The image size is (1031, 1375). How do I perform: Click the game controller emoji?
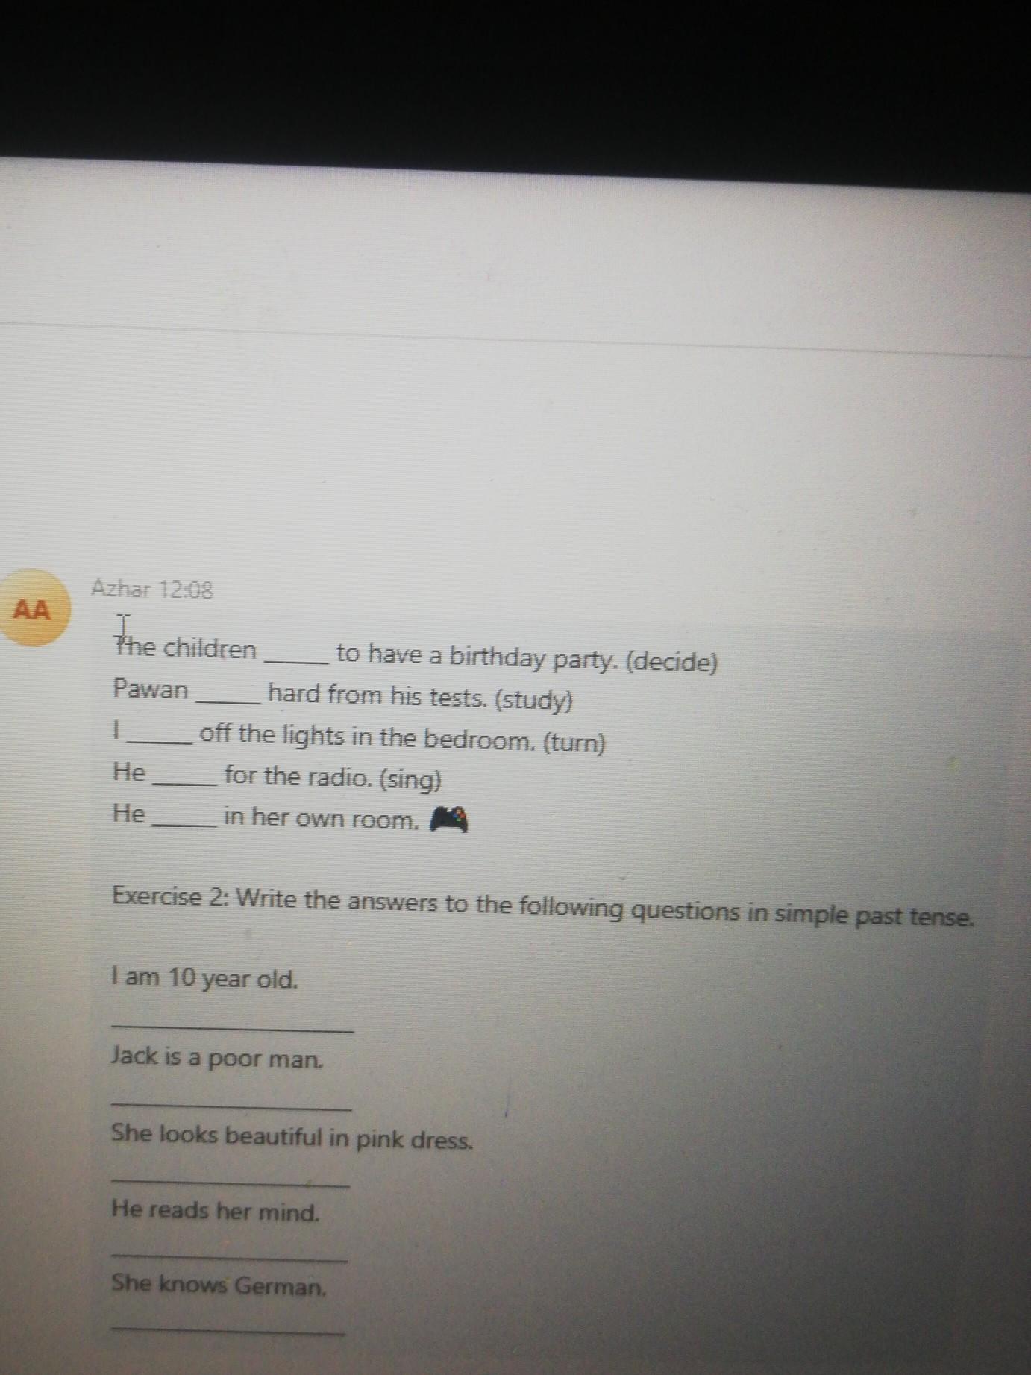pyautogui.click(x=449, y=819)
